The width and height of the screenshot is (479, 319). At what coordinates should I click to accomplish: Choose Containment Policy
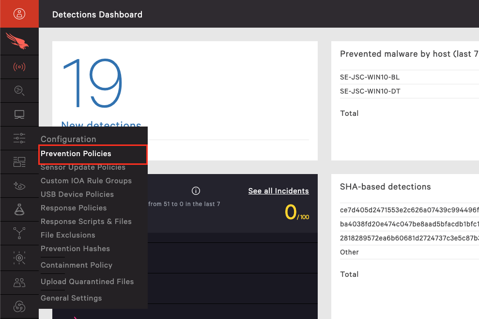click(77, 265)
